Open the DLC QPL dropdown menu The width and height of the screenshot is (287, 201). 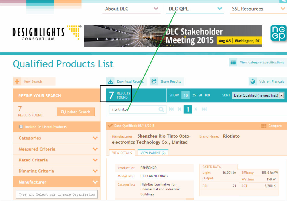click(x=195, y=9)
